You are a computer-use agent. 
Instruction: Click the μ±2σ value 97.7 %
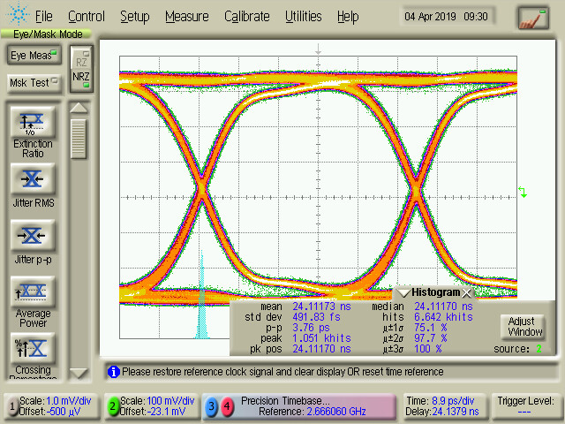431,338
